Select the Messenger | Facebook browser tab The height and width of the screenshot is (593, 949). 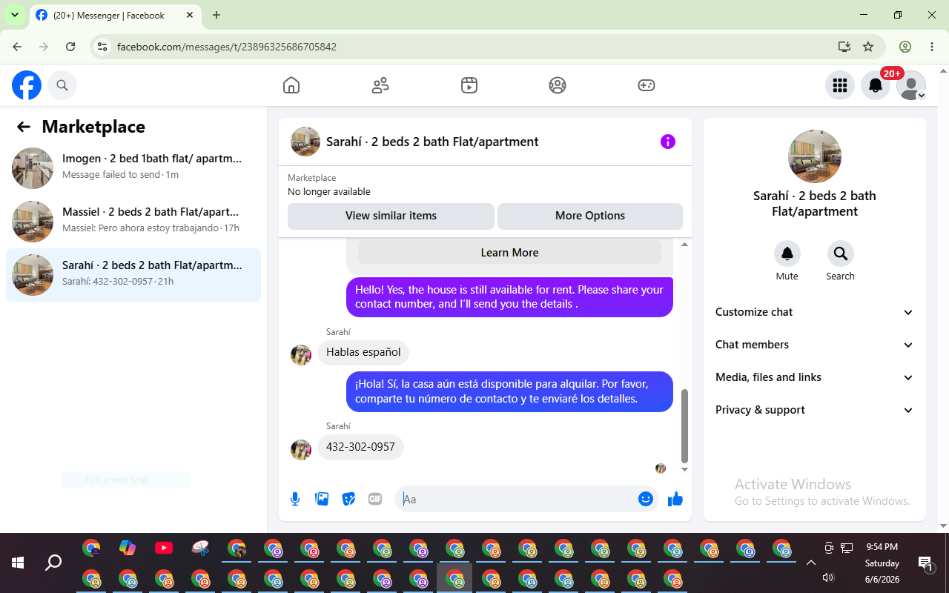pos(115,15)
